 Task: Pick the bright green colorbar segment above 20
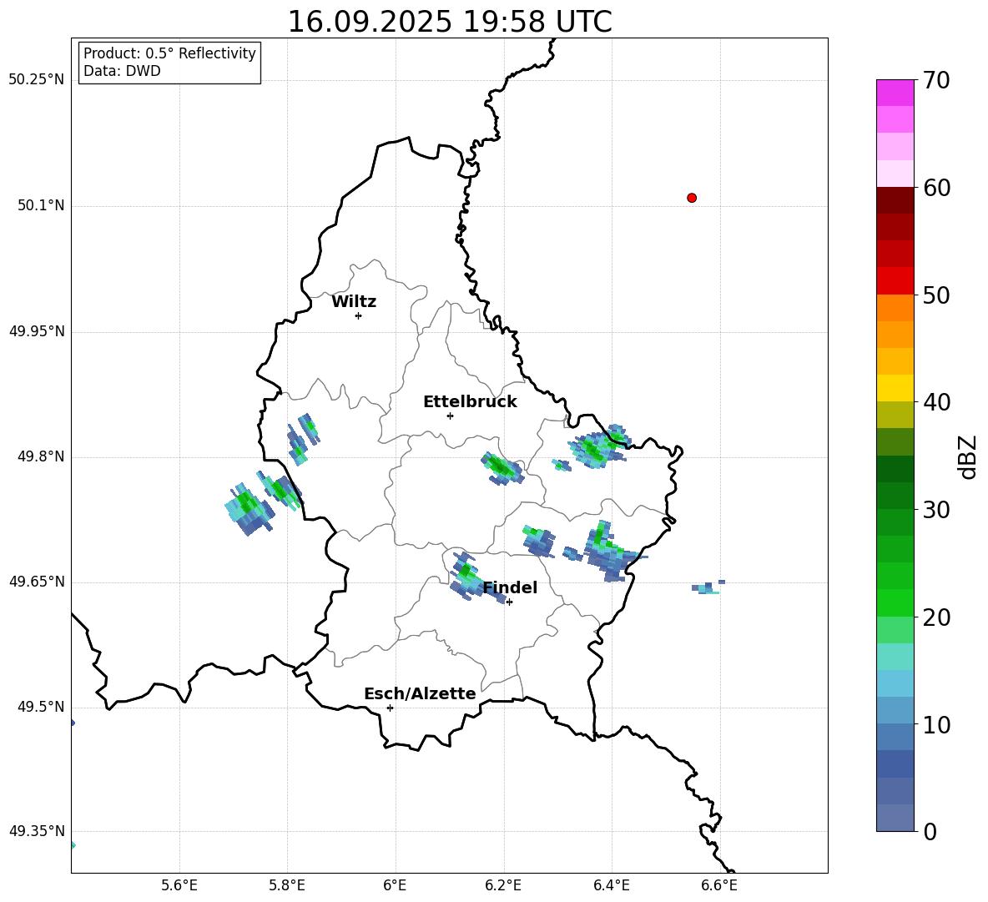click(x=895, y=602)
